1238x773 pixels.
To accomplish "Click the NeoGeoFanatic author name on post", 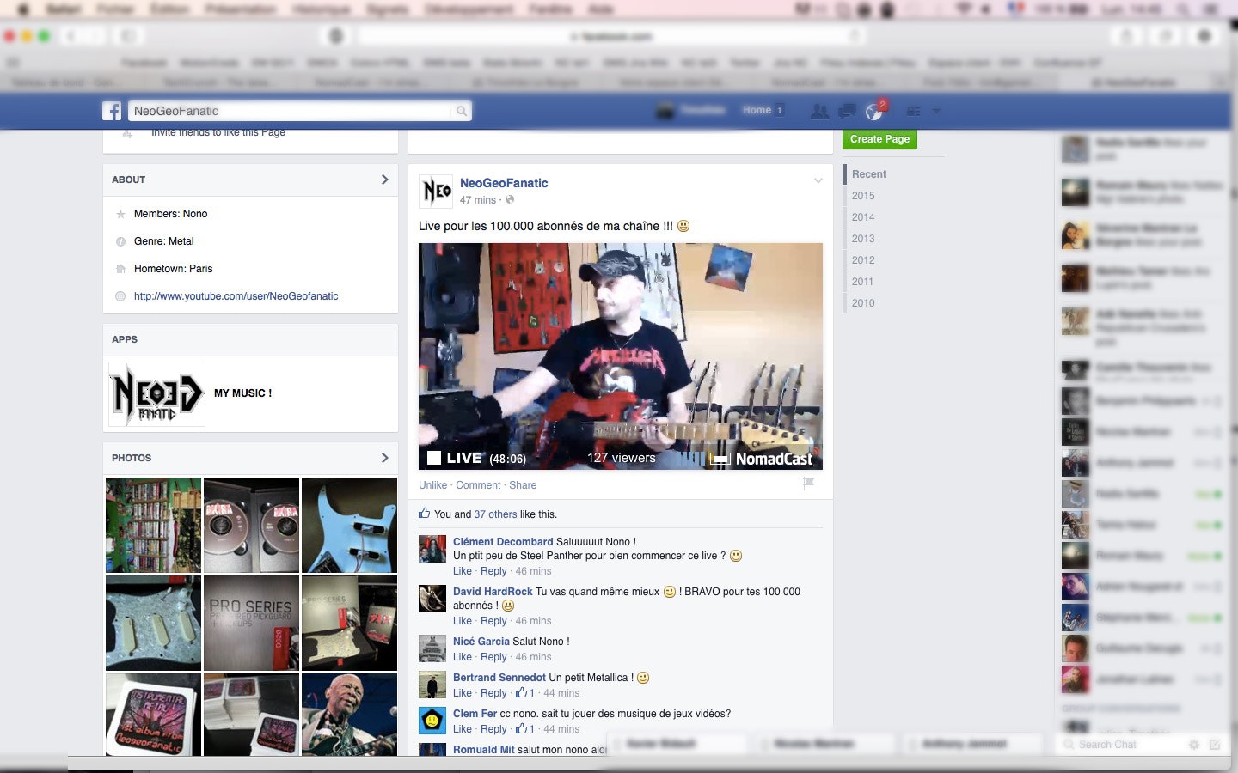I will point(504,183).
